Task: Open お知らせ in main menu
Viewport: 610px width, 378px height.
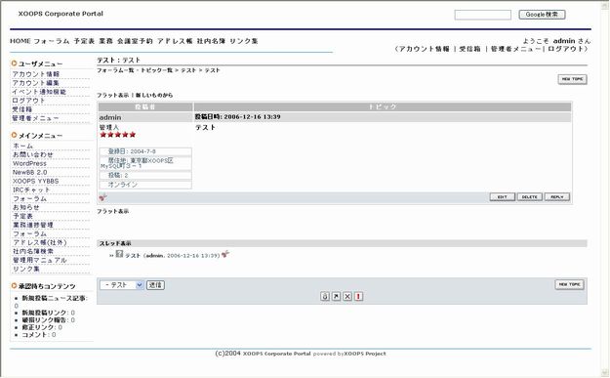Action: 26,207
